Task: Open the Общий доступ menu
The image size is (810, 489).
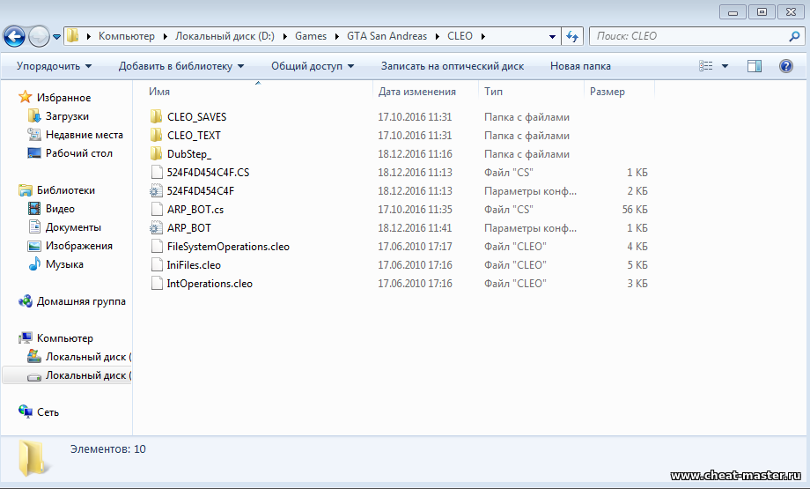Action: point(313,66)
